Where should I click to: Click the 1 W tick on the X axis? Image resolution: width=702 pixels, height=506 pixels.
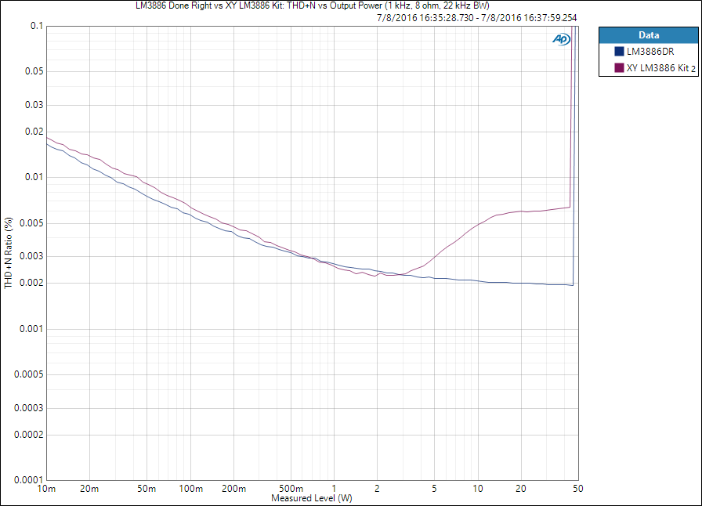pyautogui.click(x=334, y=489)
